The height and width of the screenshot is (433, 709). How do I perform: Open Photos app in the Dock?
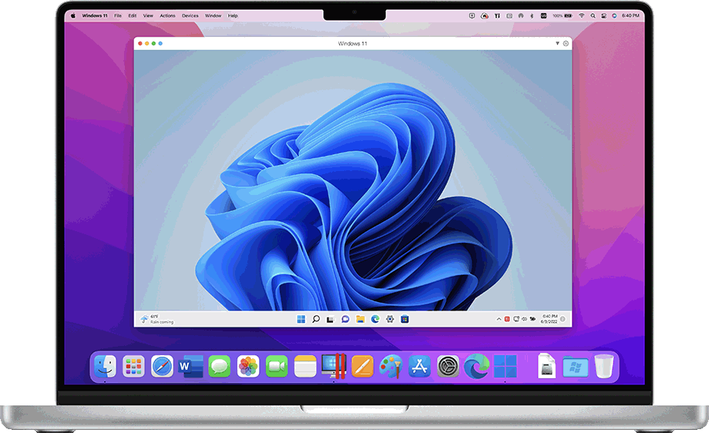tap(248, 366)
